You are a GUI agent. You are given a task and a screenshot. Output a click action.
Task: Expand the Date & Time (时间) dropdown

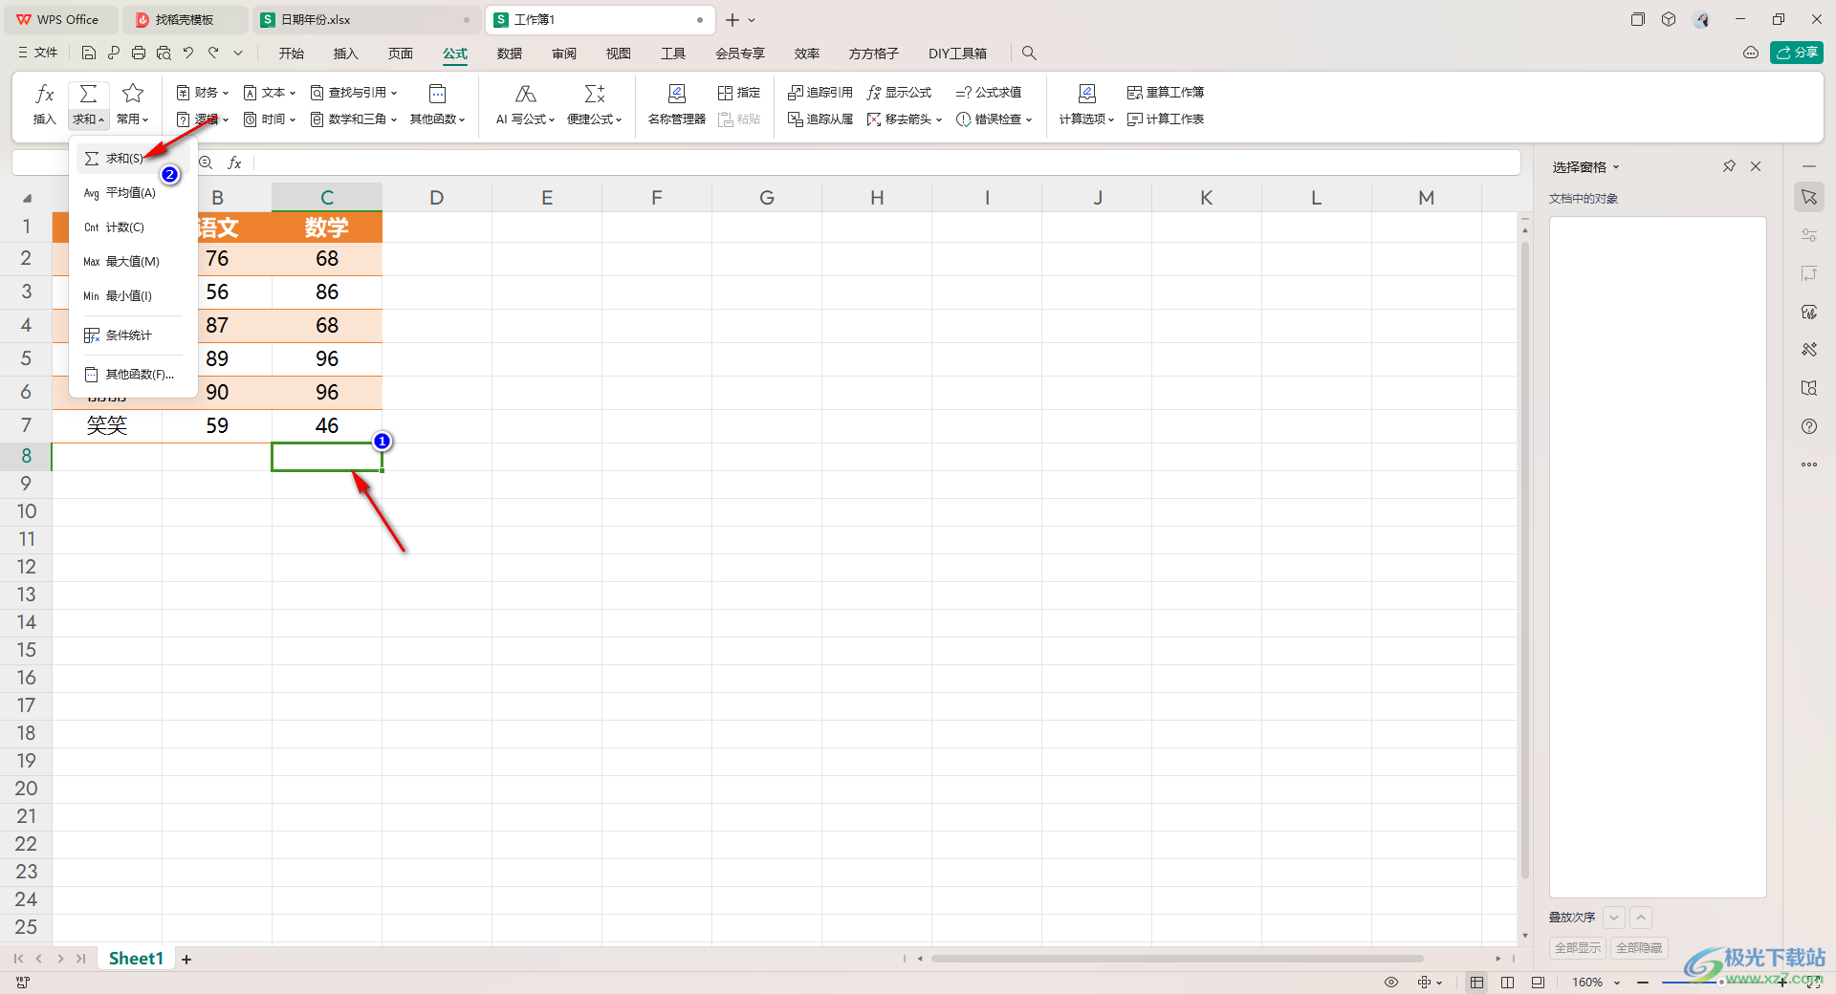click(x=270, y=119)
